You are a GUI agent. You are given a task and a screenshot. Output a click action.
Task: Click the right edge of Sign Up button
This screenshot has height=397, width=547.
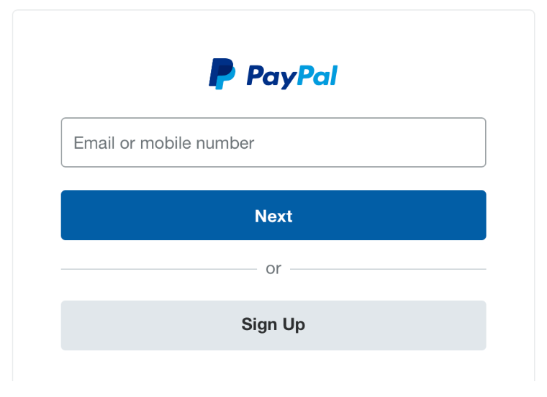pyautogui.click(x=481, y=325)
